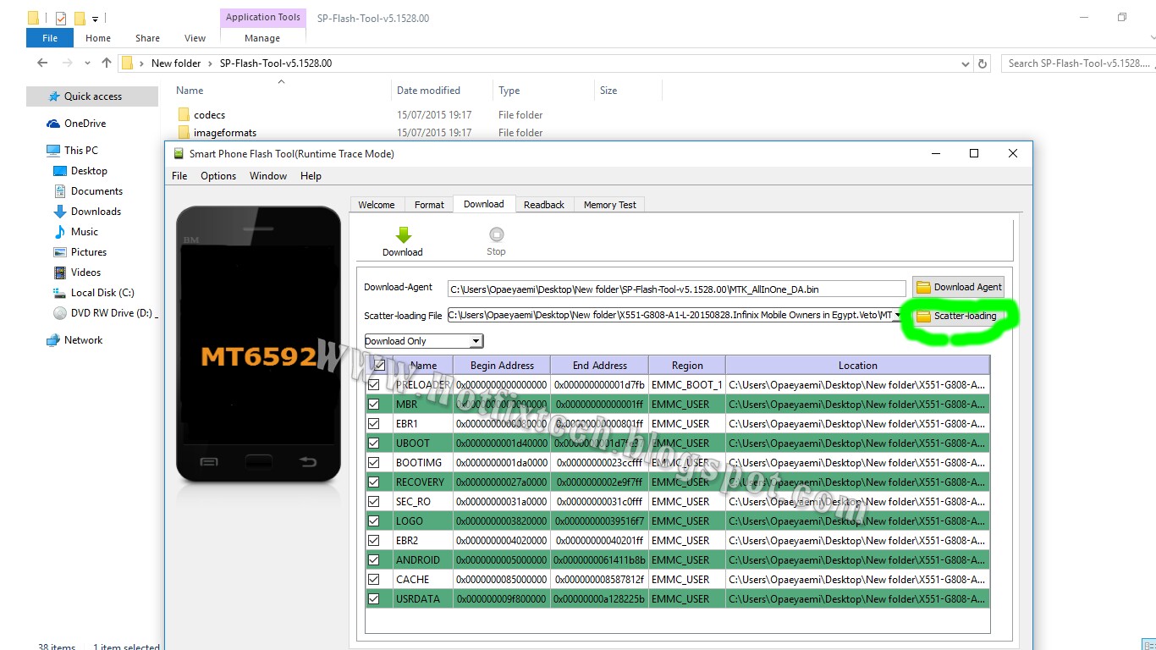Screen dimensions: 1156x650
Task: Open the Explorer Home ribbon tab
Action: (x=98, y=38)
